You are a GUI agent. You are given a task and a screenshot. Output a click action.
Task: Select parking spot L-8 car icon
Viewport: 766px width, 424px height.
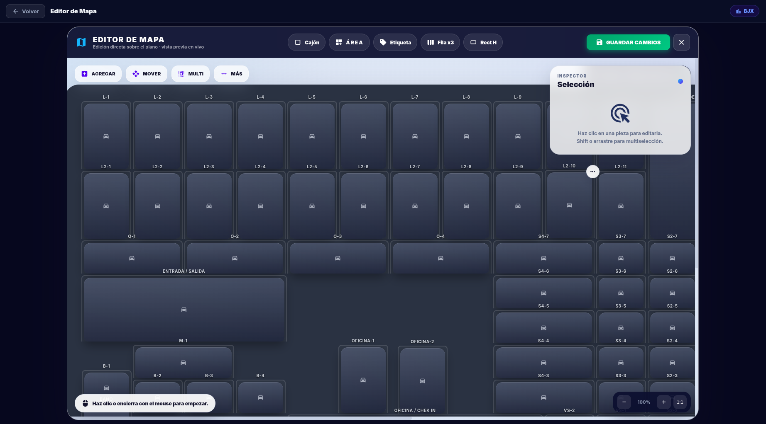[466, 136]
